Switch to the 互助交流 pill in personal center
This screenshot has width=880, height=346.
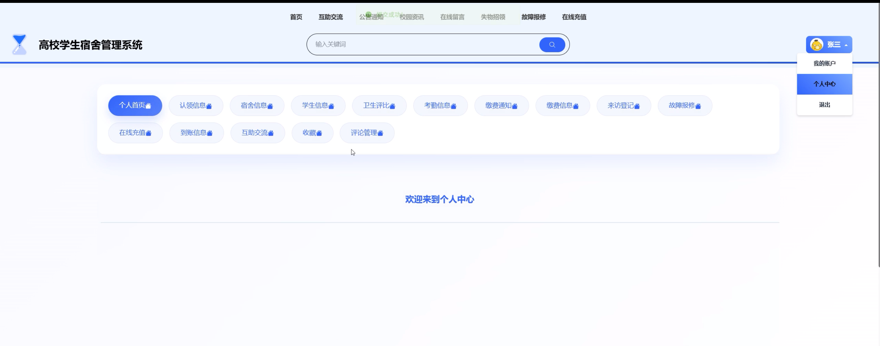pos(258,133)
